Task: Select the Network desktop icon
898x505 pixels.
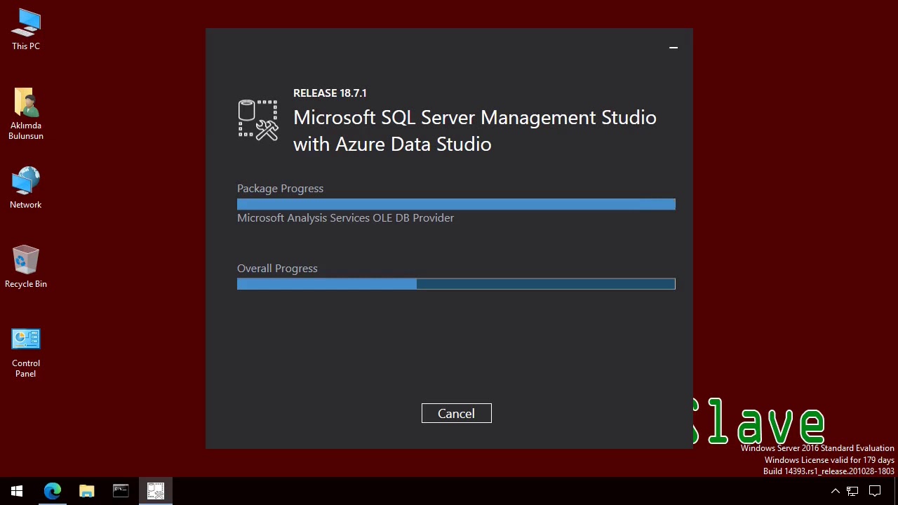Action: 26,188
